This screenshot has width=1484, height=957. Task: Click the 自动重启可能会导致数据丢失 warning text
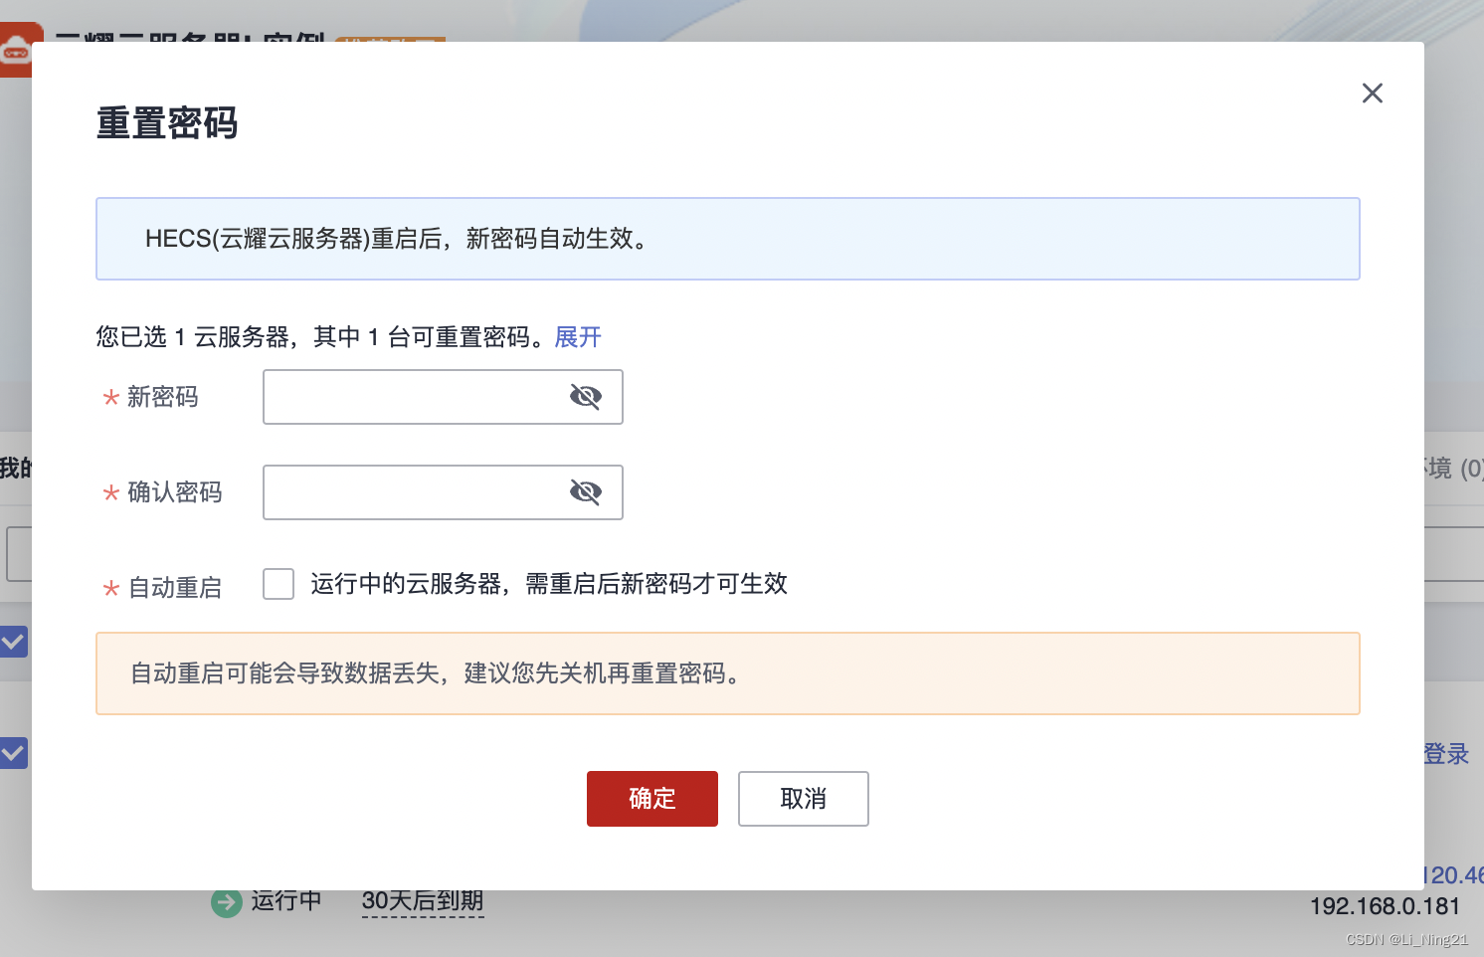tap(438, 673)
